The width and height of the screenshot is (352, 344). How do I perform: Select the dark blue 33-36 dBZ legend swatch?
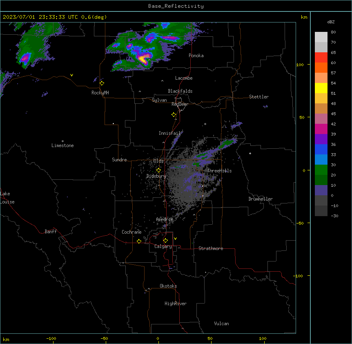click(x=321, y=149)
